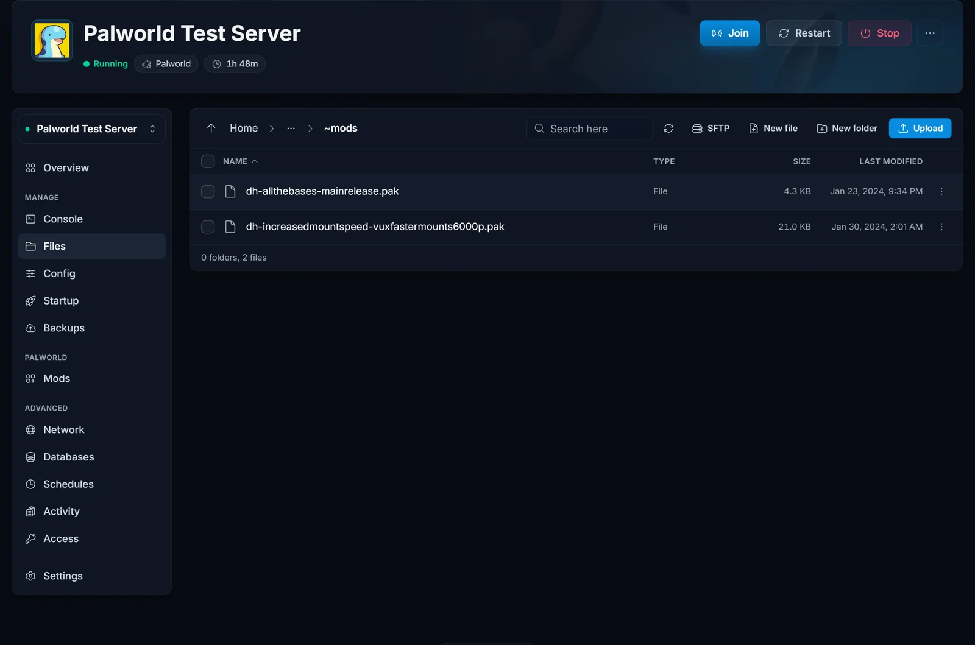This screenshot has width=975, height=645.
Task: Open the Mods page in the sidebar
Action: point(91,378)
